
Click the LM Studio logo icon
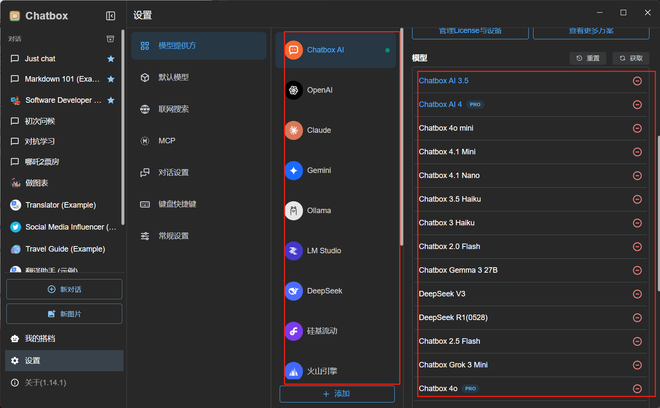tap(294, 251)
